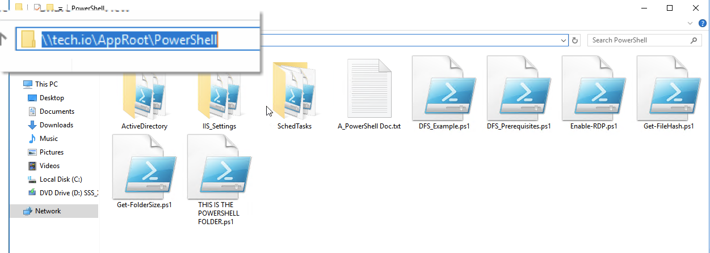
Task: Minimize the Explorer window
Action: pyautogui.click(x=644, y=8)
